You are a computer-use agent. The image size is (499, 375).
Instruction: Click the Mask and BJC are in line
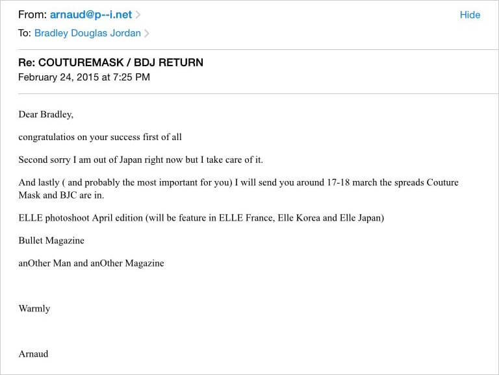pyautogui.click(x=61, y=195)
